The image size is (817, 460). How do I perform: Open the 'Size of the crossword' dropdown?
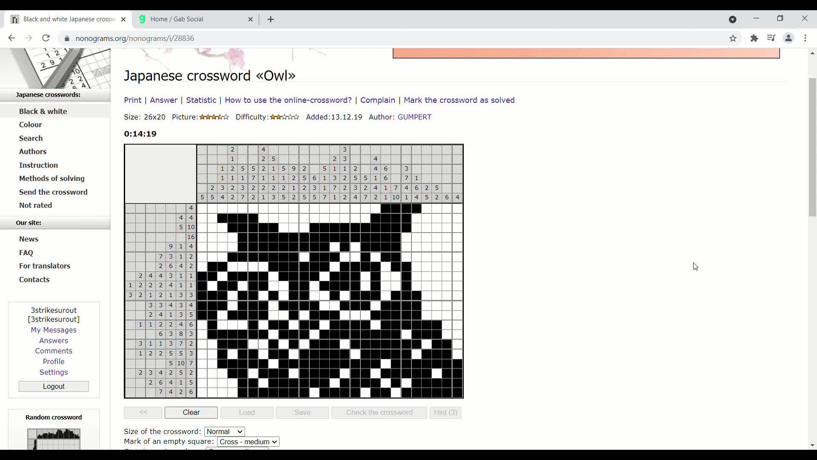click(224, 431)
